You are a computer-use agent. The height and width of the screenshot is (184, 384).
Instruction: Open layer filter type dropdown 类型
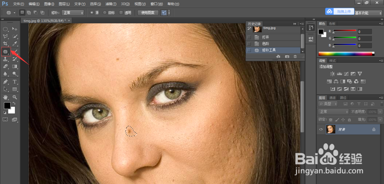[x=328, y=104]
